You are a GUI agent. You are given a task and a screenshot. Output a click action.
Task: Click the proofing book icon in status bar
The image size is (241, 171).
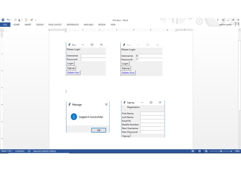29,151
